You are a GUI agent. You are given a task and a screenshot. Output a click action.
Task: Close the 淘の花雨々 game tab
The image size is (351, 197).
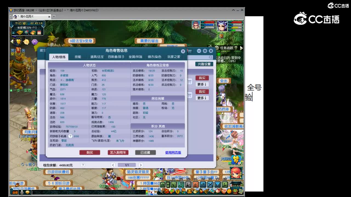49,17
